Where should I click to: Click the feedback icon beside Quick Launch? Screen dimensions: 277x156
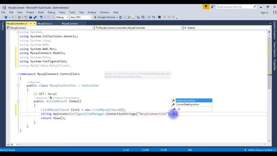pyautogui.click(x=213, y=7)
